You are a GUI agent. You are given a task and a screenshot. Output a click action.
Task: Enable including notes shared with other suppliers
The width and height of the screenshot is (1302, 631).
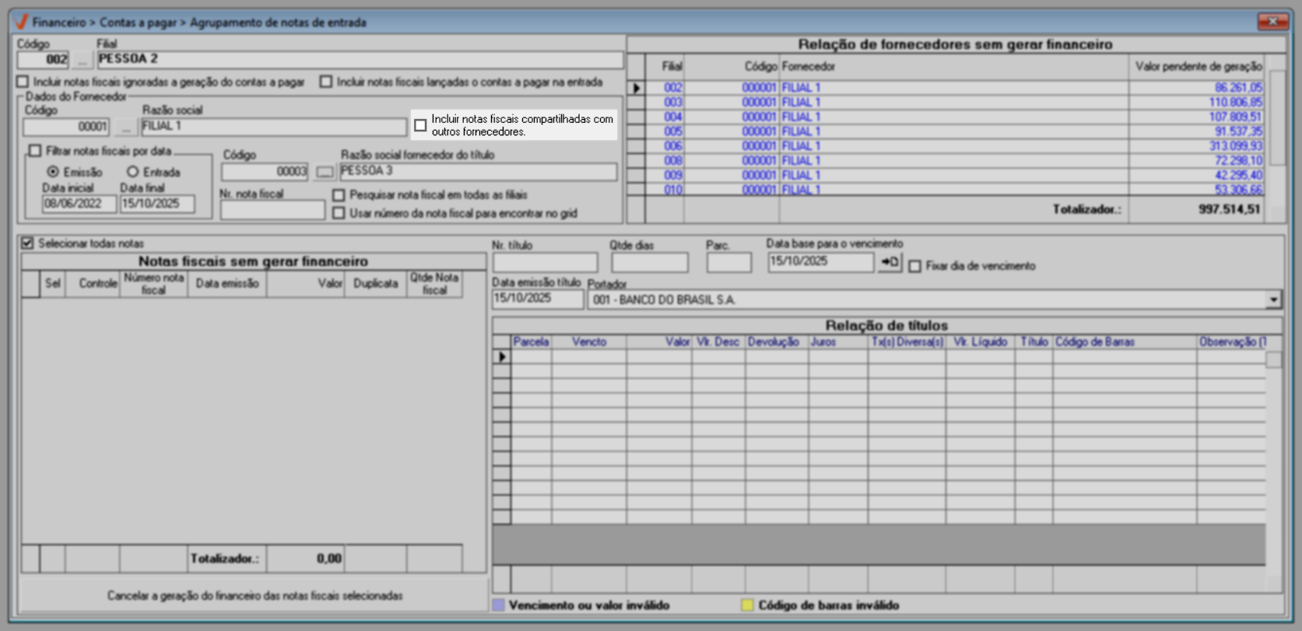pos(420,125)
